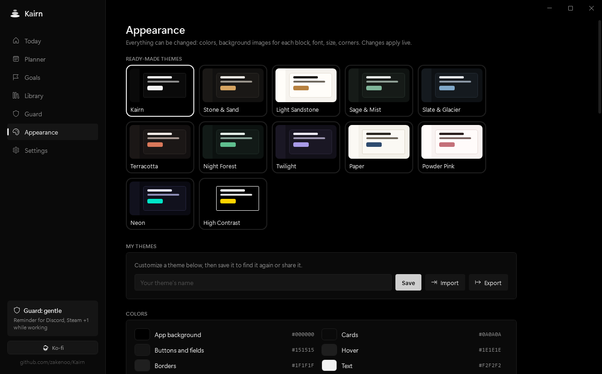Click the shield icon in Guard: gentle card
This screenshot has height=374, width=602.
coord(17,310)
